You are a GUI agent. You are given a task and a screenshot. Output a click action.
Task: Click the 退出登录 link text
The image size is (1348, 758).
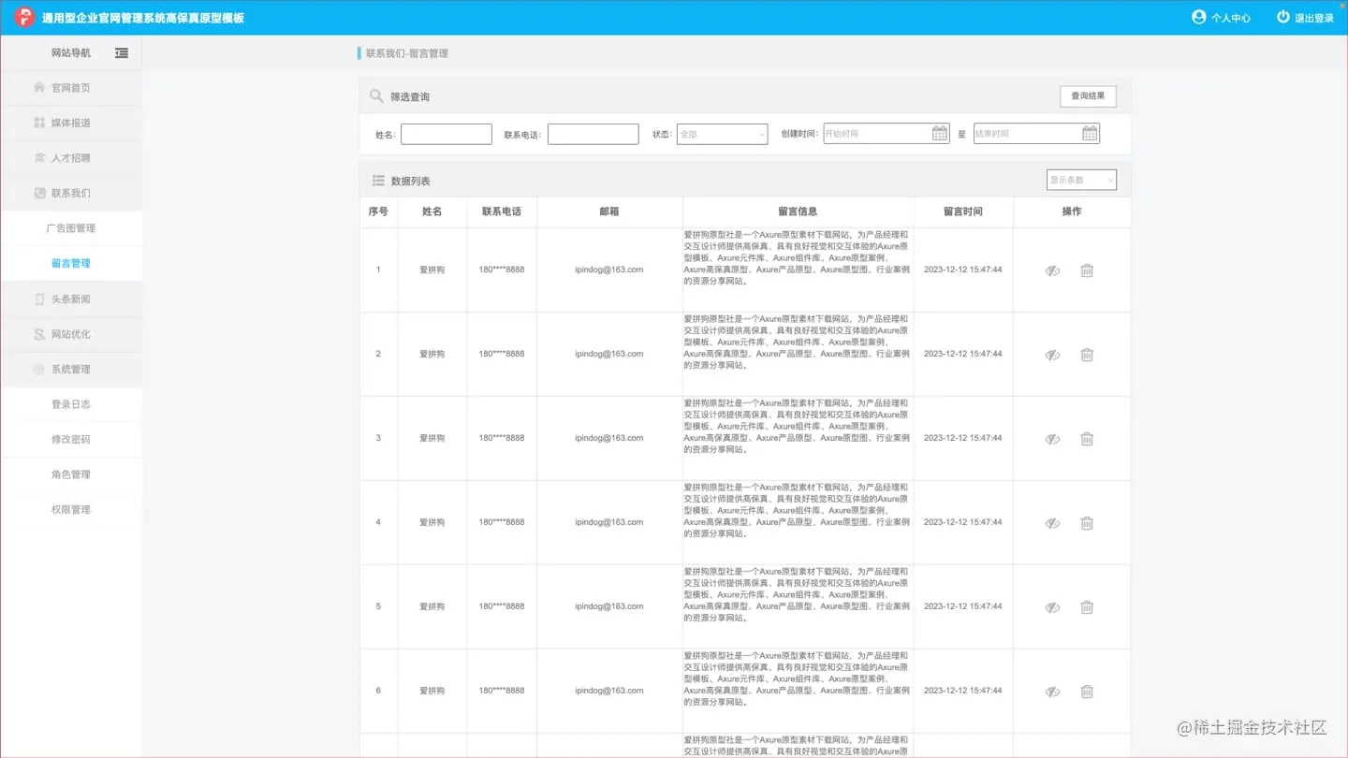point(1314,18)
